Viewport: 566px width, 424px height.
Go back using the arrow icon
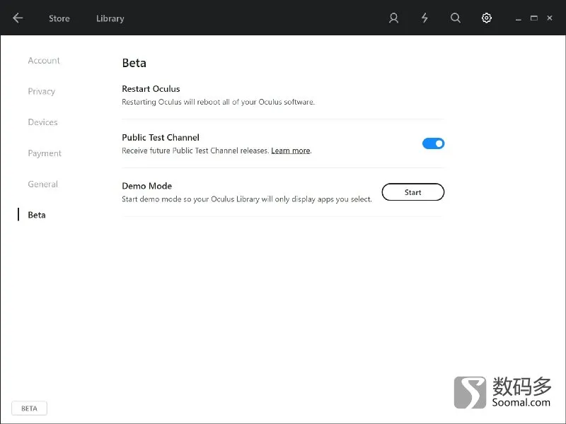tap(17, 18)
